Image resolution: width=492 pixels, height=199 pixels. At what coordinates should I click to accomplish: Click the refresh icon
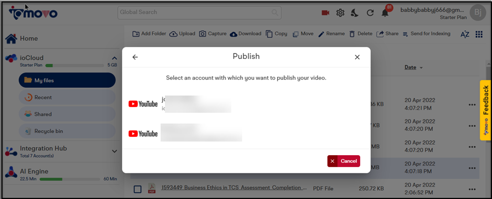click(370, 13)
